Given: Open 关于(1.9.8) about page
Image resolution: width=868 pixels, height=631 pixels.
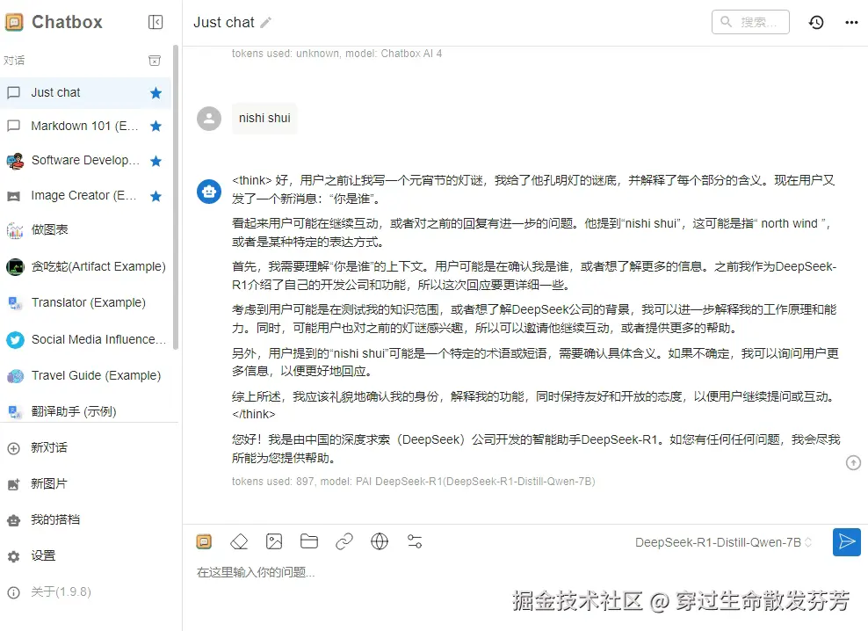Looking at the screenshot, I should [89, 591].
